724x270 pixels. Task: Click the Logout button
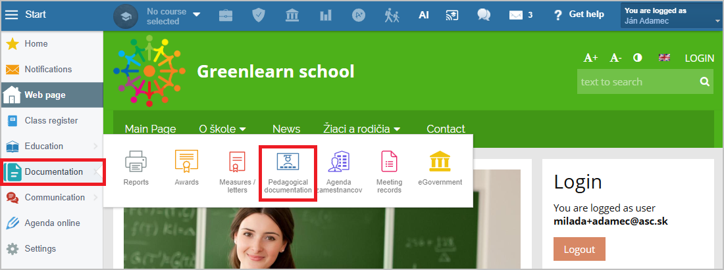point(579,250)
